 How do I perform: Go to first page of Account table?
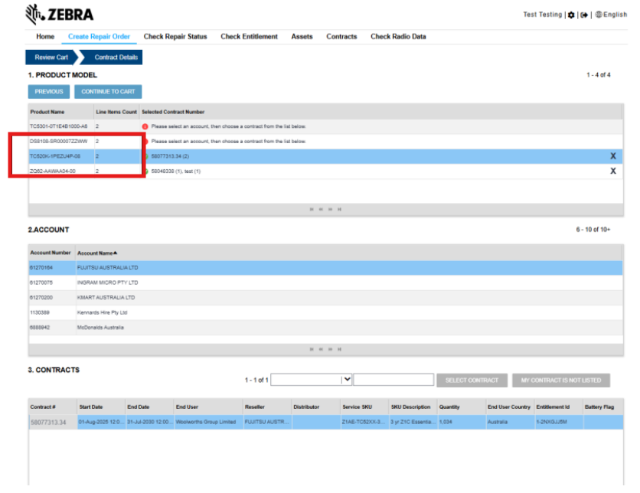[x=312, y=349]
